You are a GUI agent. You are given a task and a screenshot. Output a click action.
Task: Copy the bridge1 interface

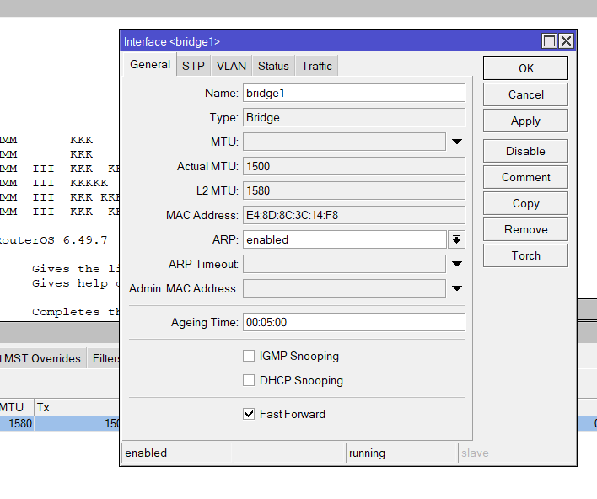click(x=525, y=203)
